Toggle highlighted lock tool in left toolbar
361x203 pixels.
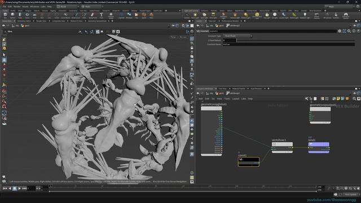point(4,60)
